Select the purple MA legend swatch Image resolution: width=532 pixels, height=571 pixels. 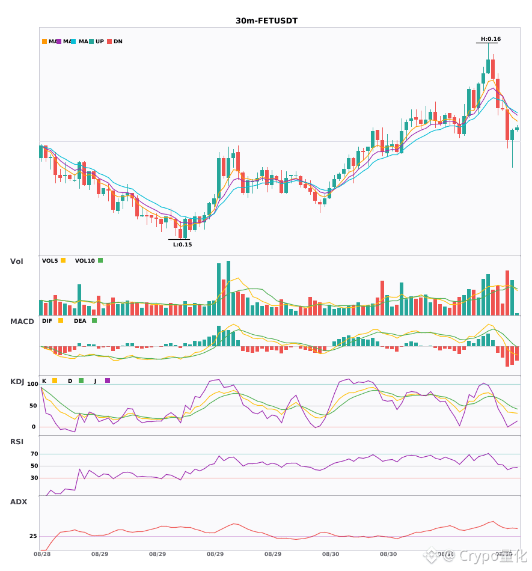tap(59, 41)
